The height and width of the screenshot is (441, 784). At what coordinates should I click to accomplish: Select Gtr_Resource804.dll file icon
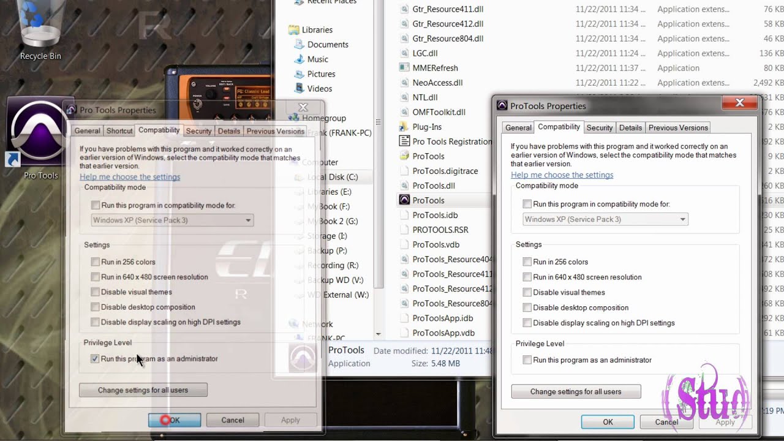[404, 39]
